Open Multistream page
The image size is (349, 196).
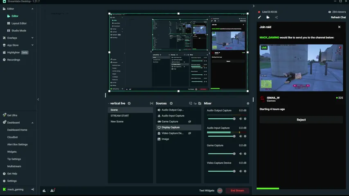coord(14,166)
